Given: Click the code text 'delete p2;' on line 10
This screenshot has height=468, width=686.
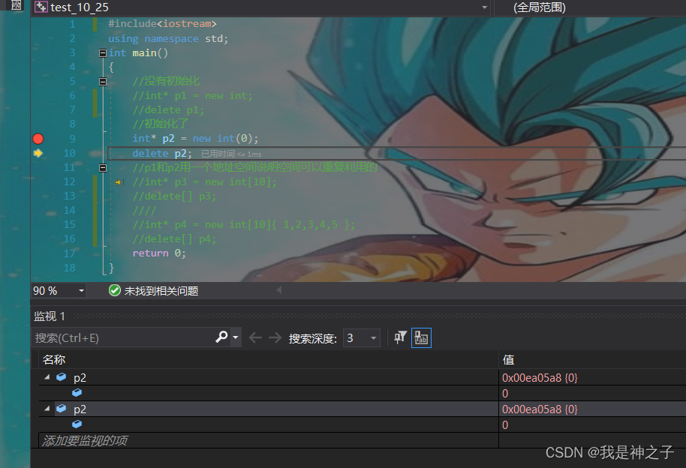Looking at the screenshot, I should pyautogui.click(x=162, y=154).
